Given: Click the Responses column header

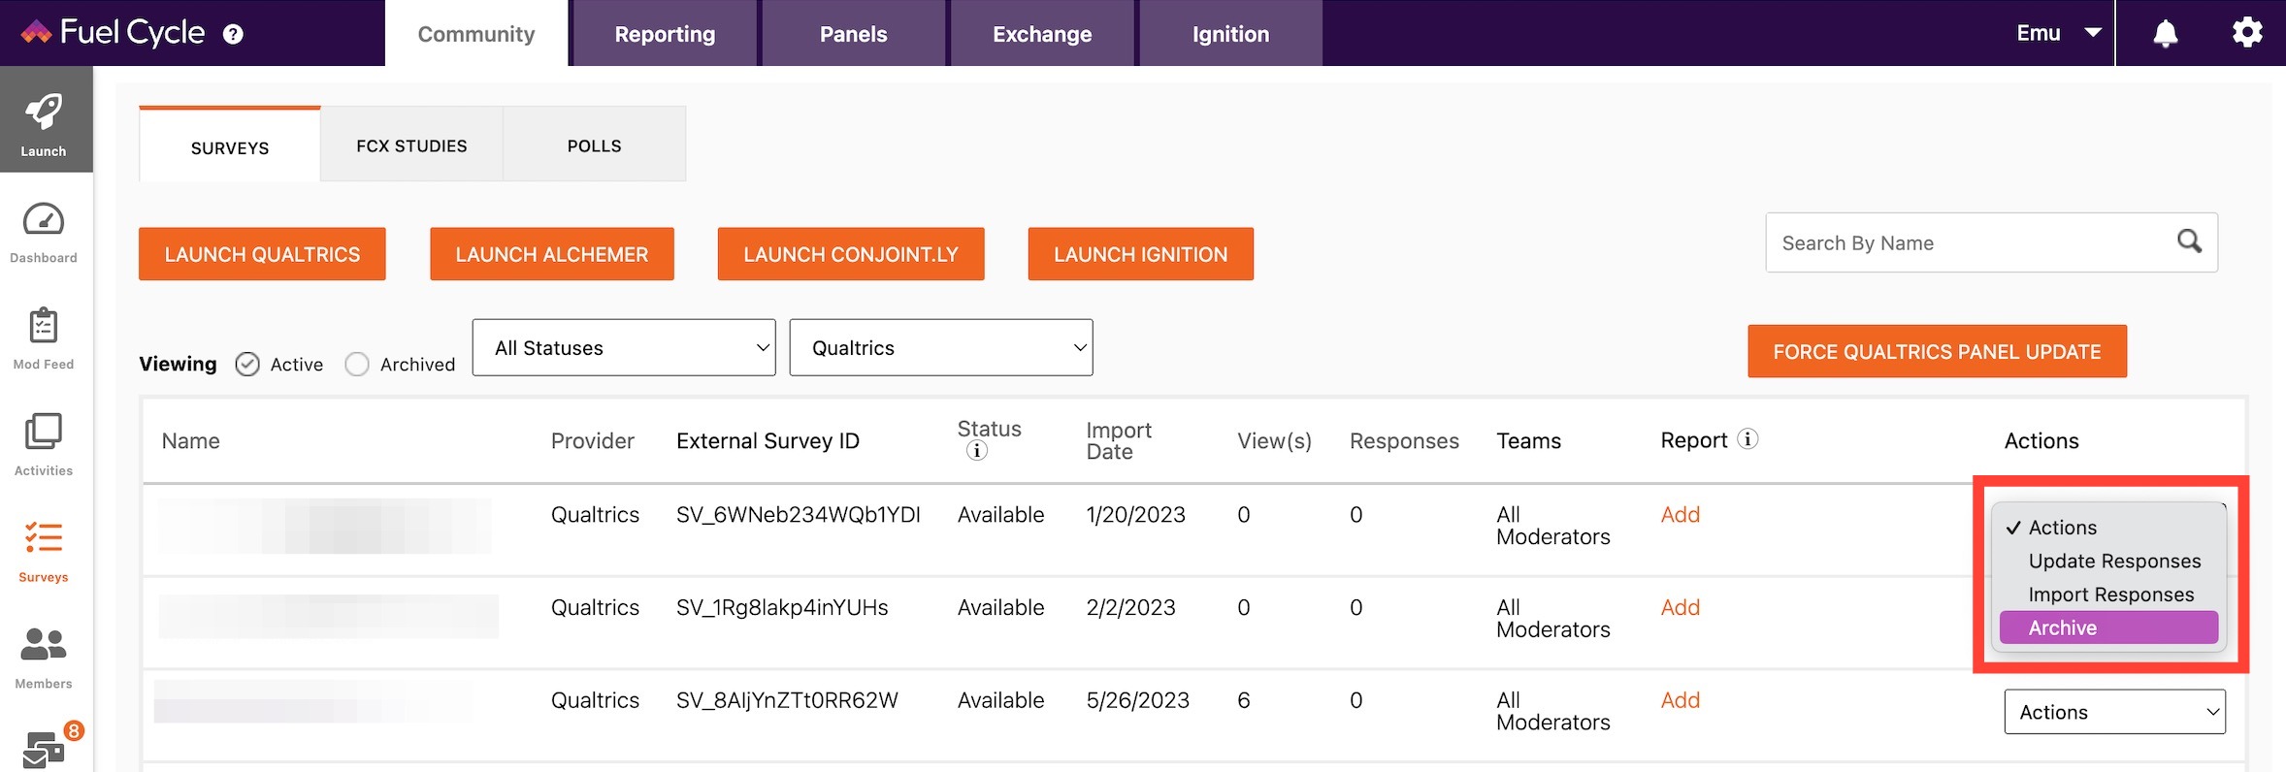Looking at the screenshot, I should tap(1404, 440).
